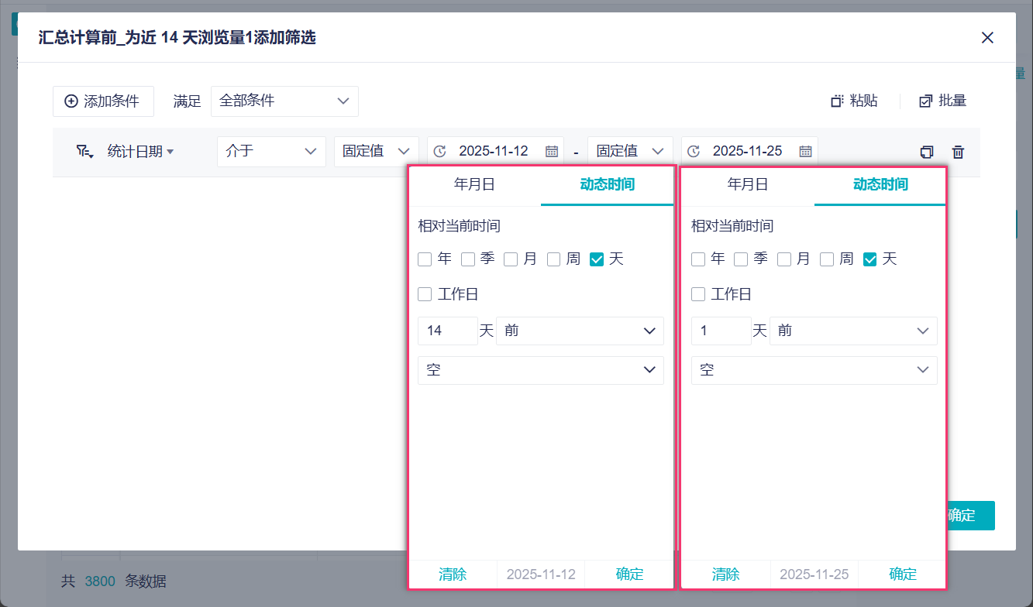Enable 工作日 checkbox in left panel
The image size is (1033, 607).
[425, 294]
